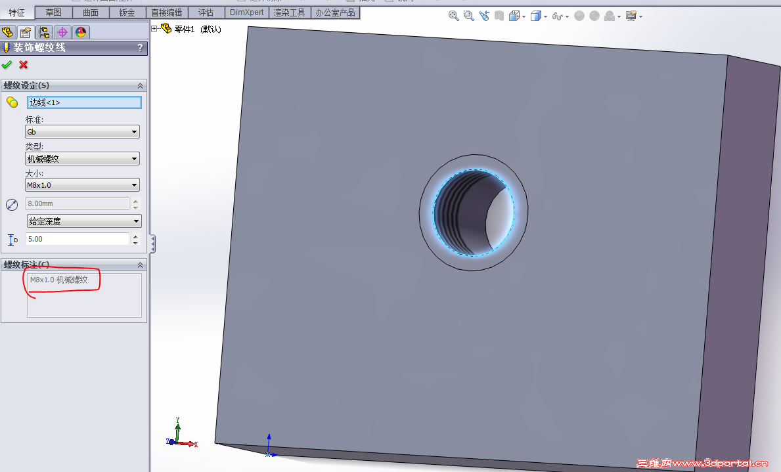Click the Apply Scene icon
The height and width of the screenshot is (472, 781).
[609, 16]
